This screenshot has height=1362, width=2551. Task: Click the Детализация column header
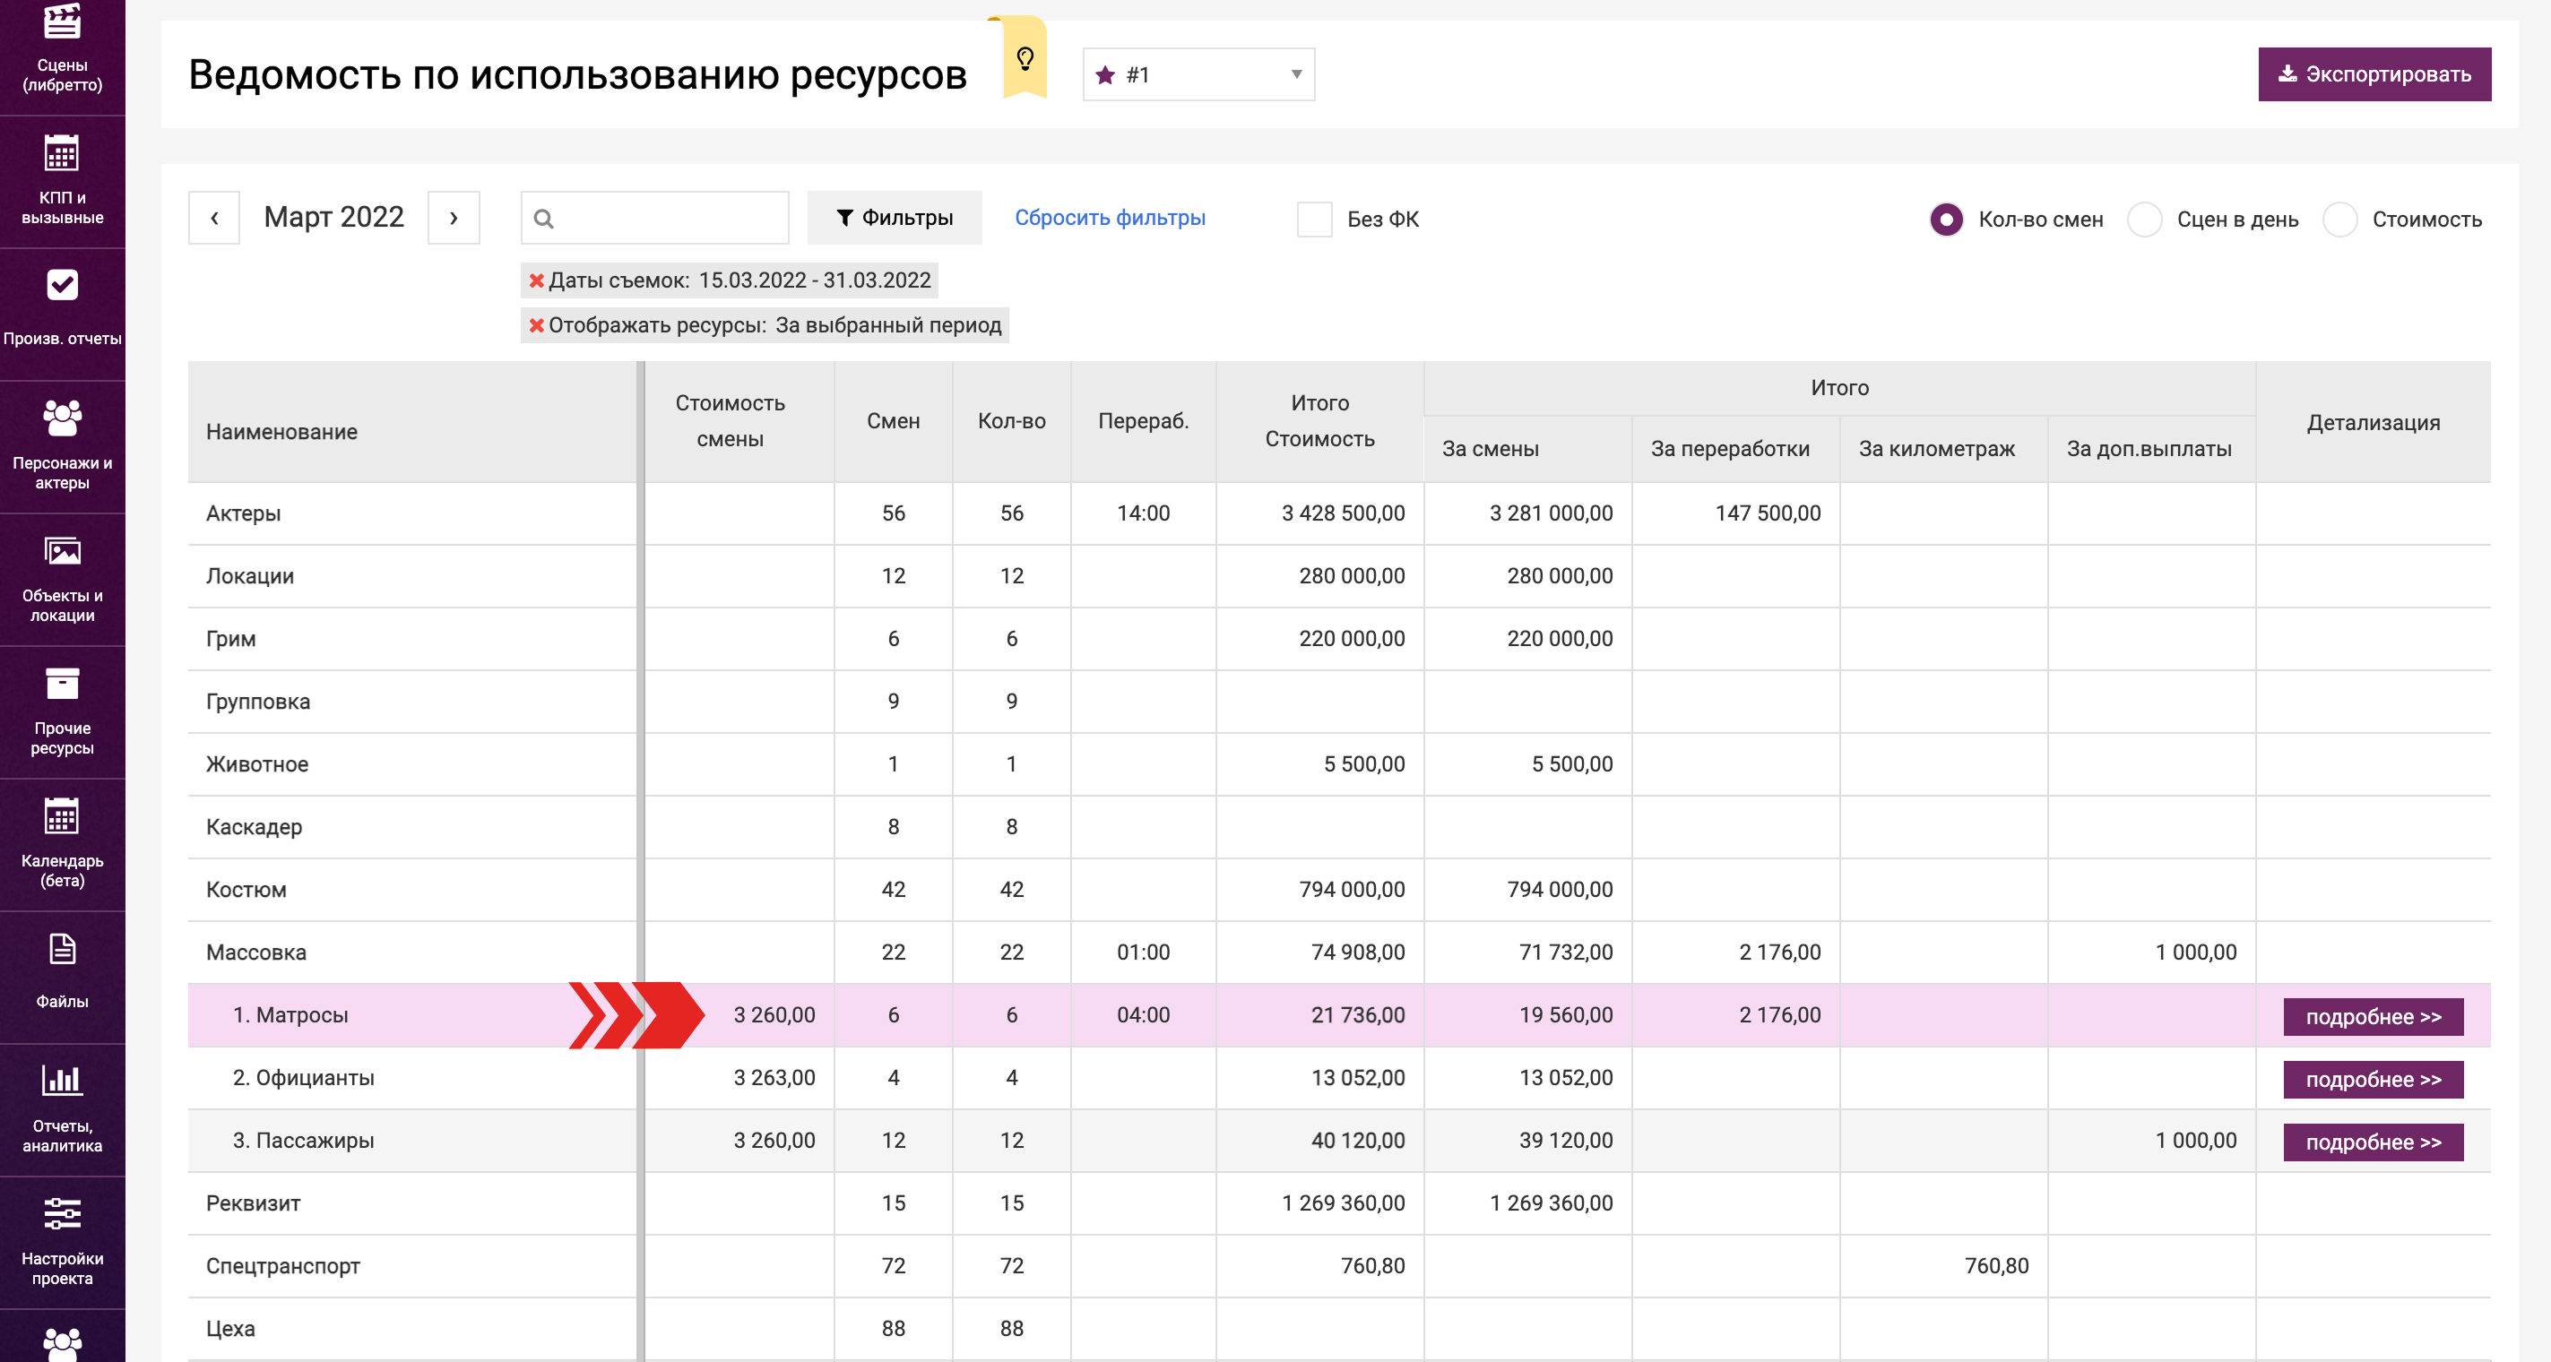click(x=2373, y=424)
